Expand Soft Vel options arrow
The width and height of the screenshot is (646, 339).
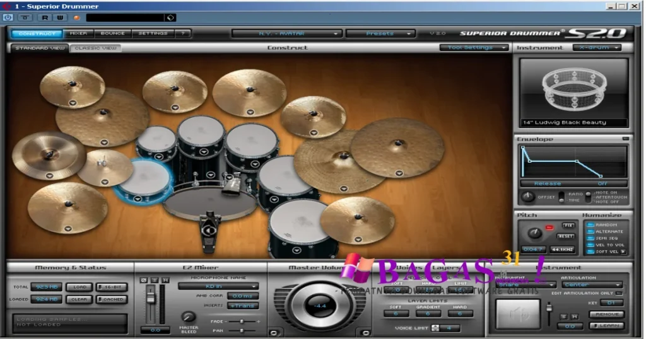coord(623,251)
